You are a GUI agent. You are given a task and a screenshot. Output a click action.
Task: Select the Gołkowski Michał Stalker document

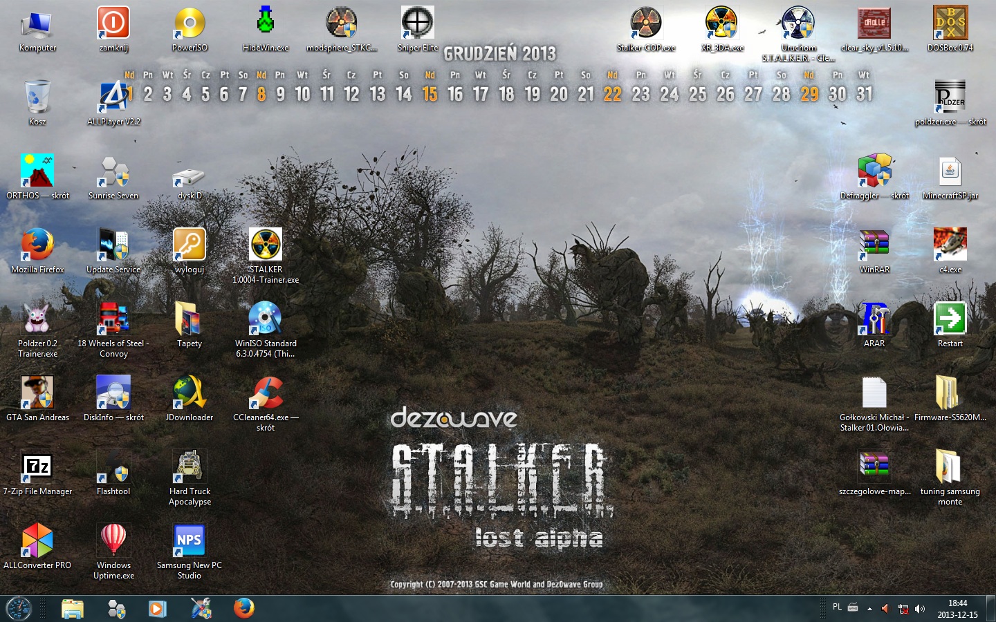coord(874,404)
